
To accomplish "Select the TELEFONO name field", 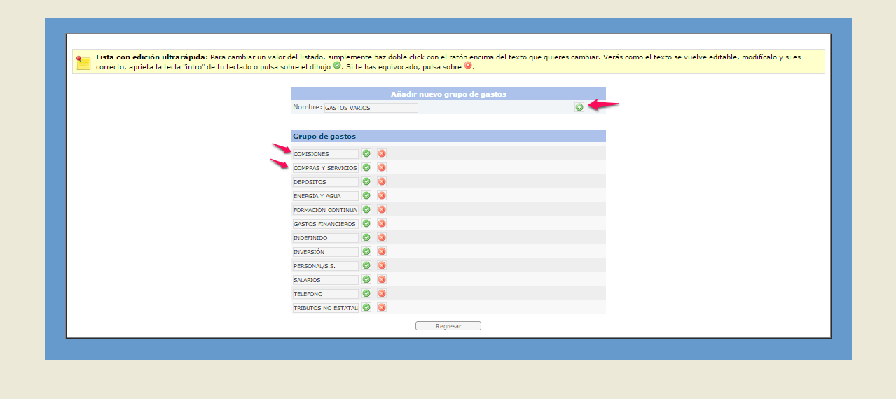I will (325, 294).
